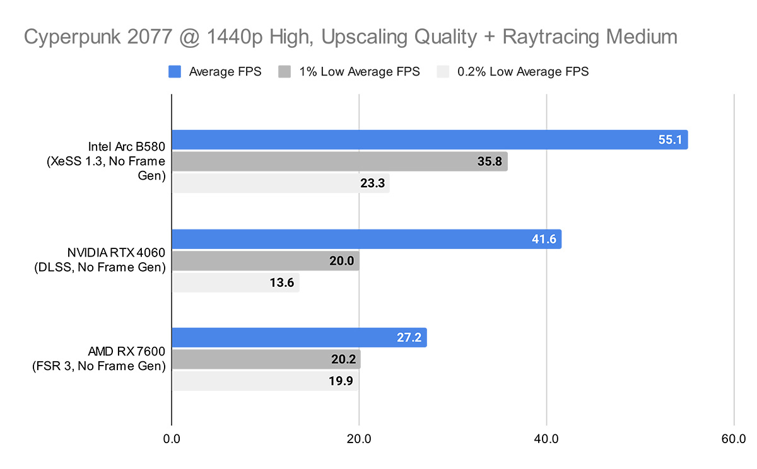The image size is (757, 469).
Task: Select the Intel Arc B580 0.2% low bar 23.3
Action: pyautogui.click(x=281, y=183)
